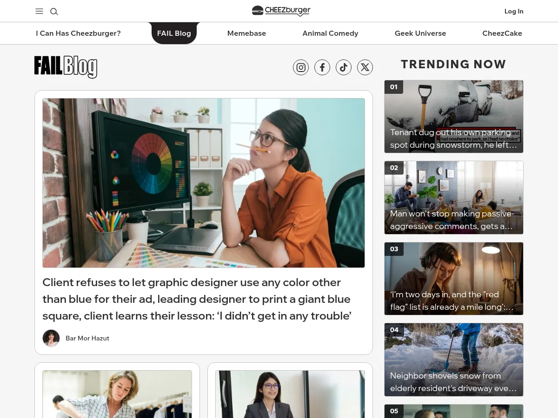
Task: Click the Cheezburger logo in header
Action: coord(281,11)
